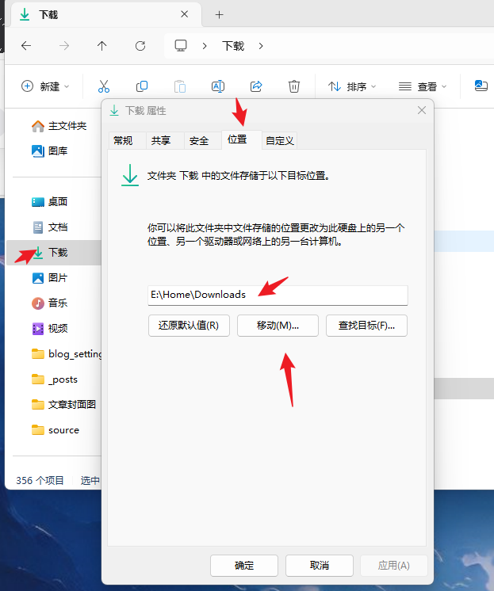This screenshot has height=591, width=494.
Task: Click the Cut scissors icon in toolbar
Action: click(104, 86)
